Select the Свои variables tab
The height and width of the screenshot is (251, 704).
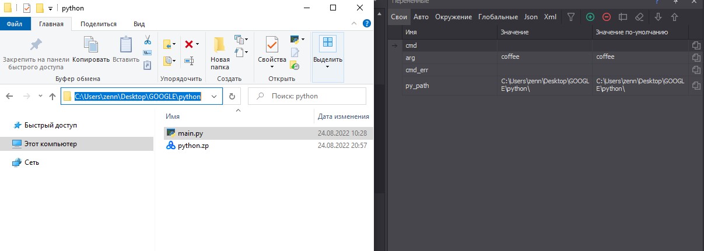coord(399,17)
